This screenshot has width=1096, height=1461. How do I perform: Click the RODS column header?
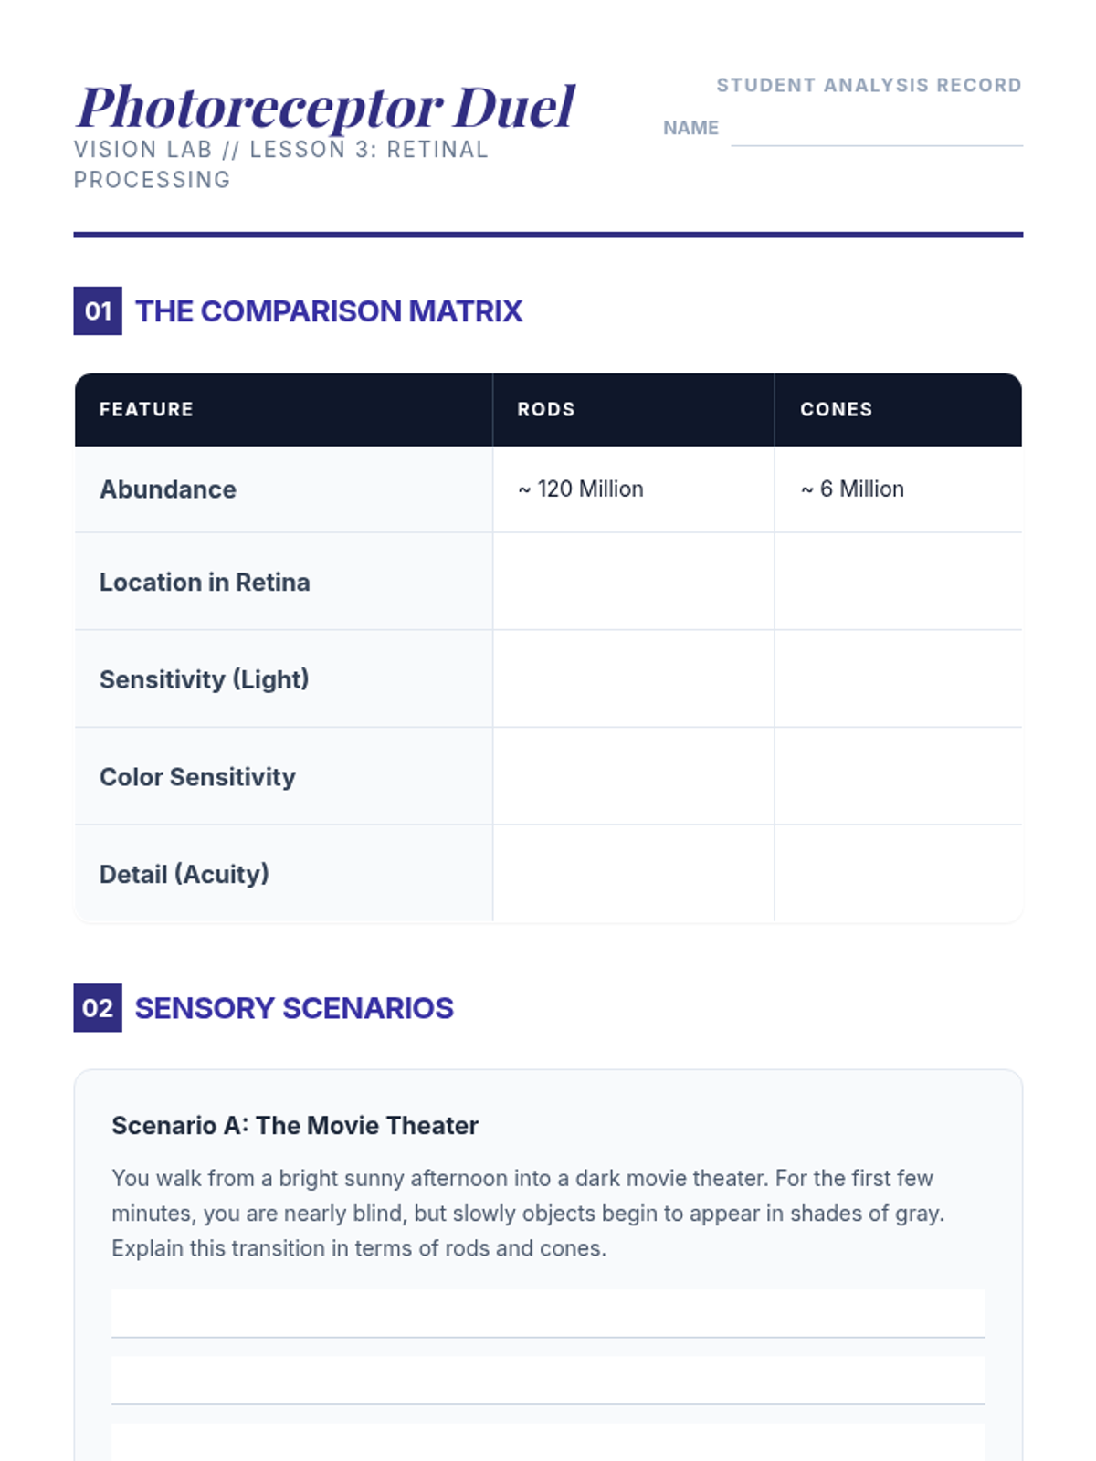(546, 409)
